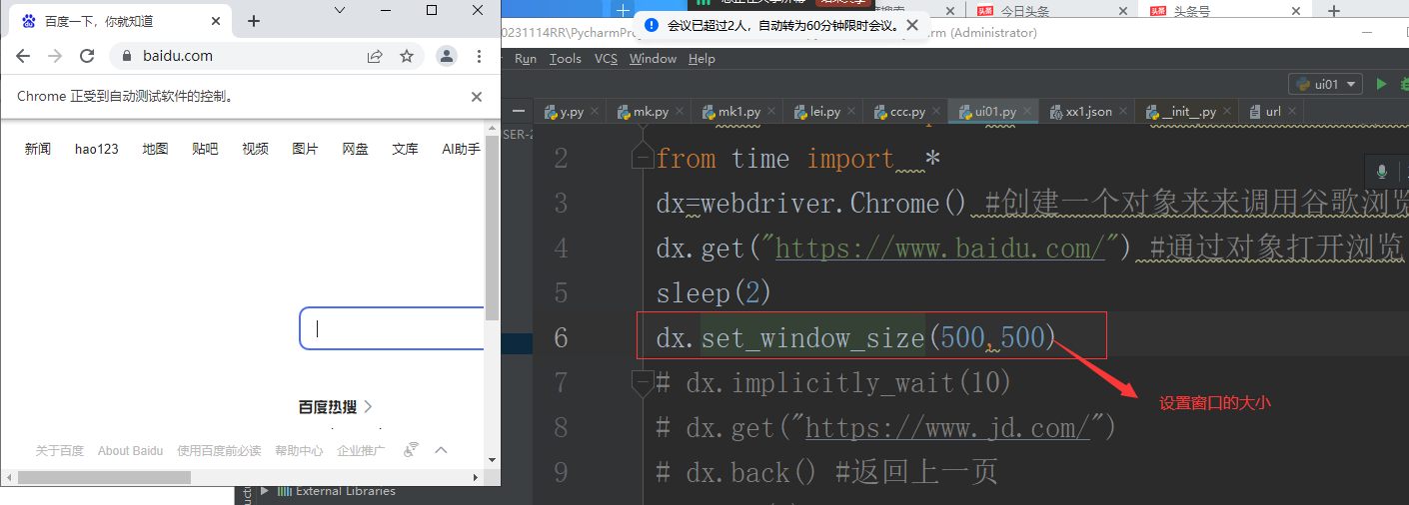This screenshot has height=505, width=1409.
Task: Click Chrome horizontal scrollbar thumb
Action: click(104, 478)
